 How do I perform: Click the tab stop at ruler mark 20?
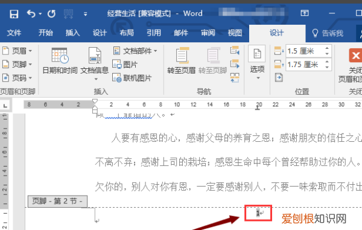click(x=258, y=108)
